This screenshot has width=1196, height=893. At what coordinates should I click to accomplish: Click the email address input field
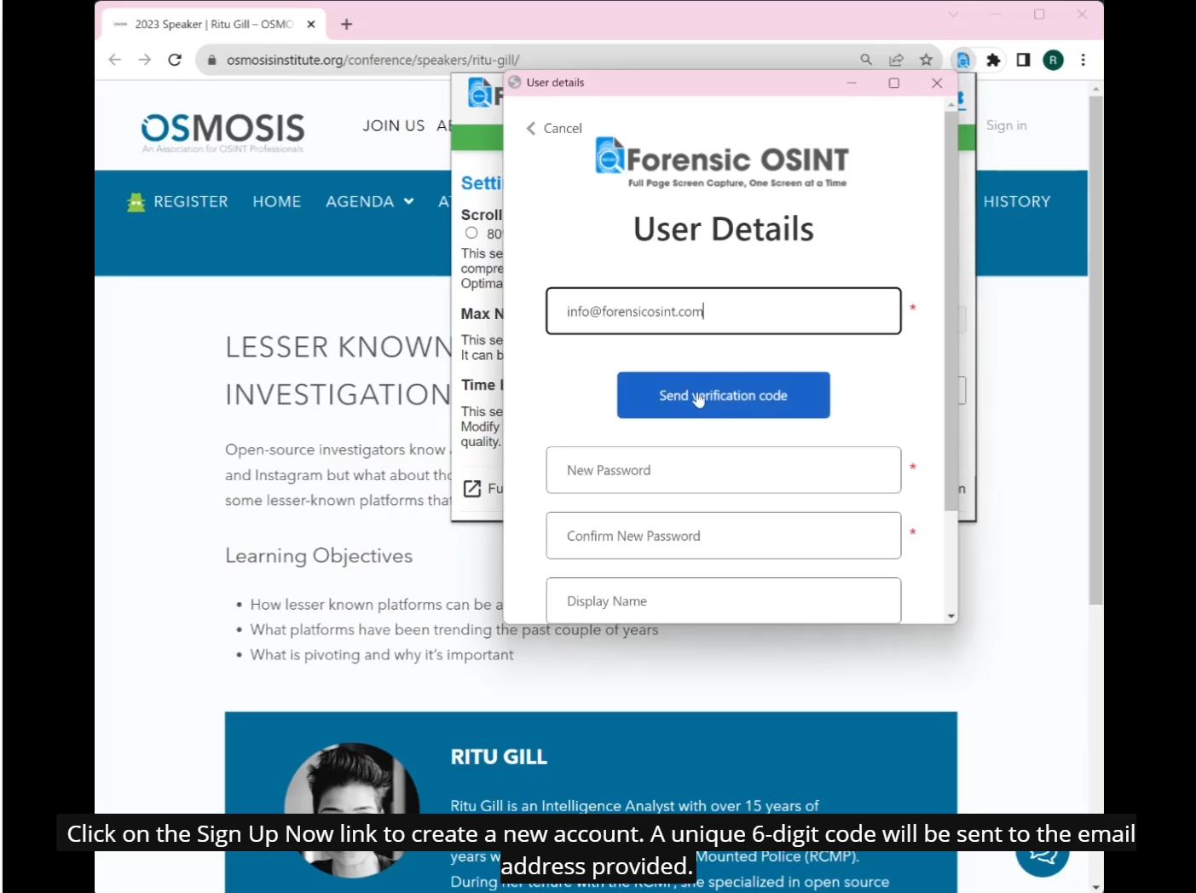coord(724,311)
